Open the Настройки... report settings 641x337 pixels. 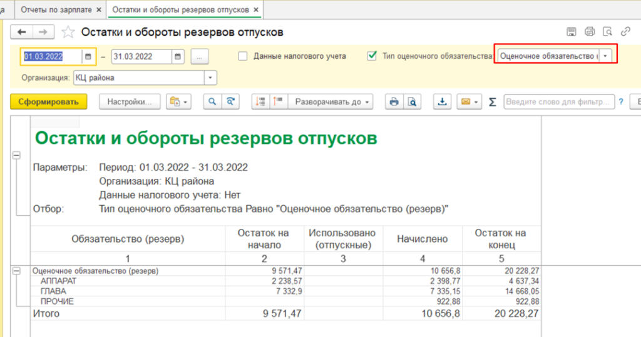click(130, 102)
